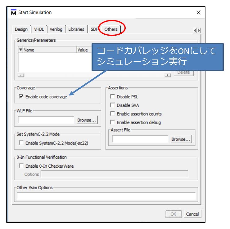Click the ModelSim M title icon
The height and width of the screenshot is (229, 230).
pyautogui.click(x=14, y=12)
